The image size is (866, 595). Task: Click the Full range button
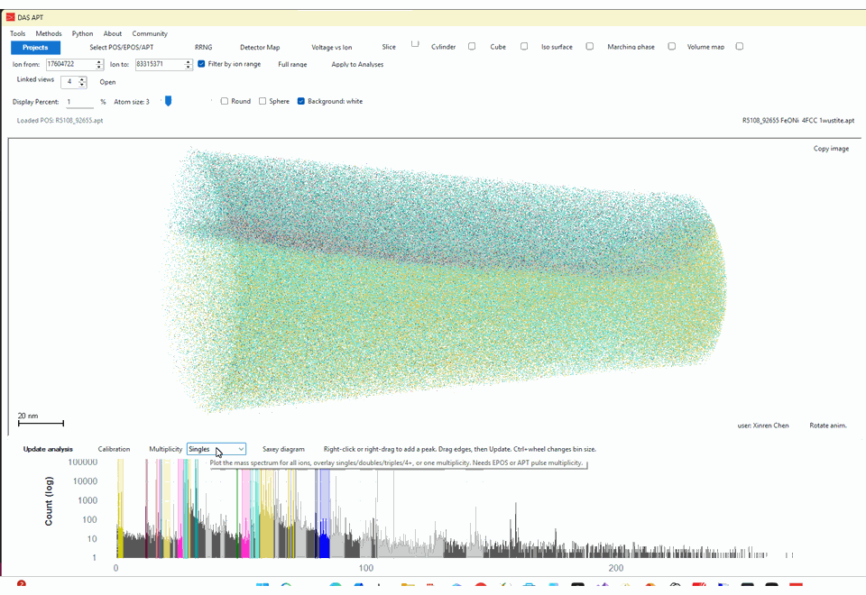pyautogui.click(x=292, y=65)
